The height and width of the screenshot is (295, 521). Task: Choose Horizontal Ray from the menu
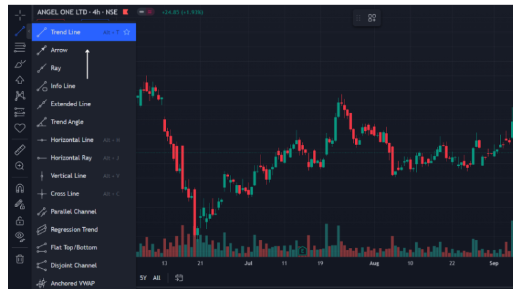coord(71,158)
